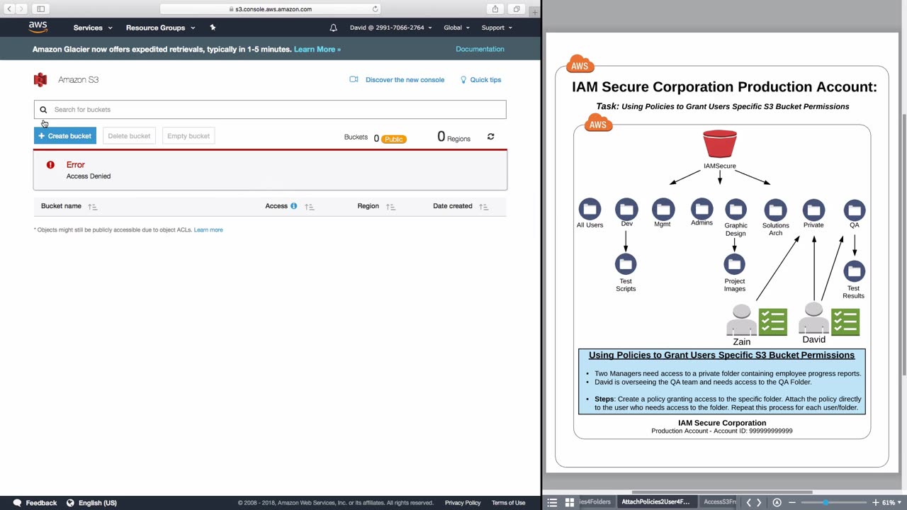Open the sheet list view icon in diagram app
The height and width of the screenshot is (510, 907).
pos(553,502)
